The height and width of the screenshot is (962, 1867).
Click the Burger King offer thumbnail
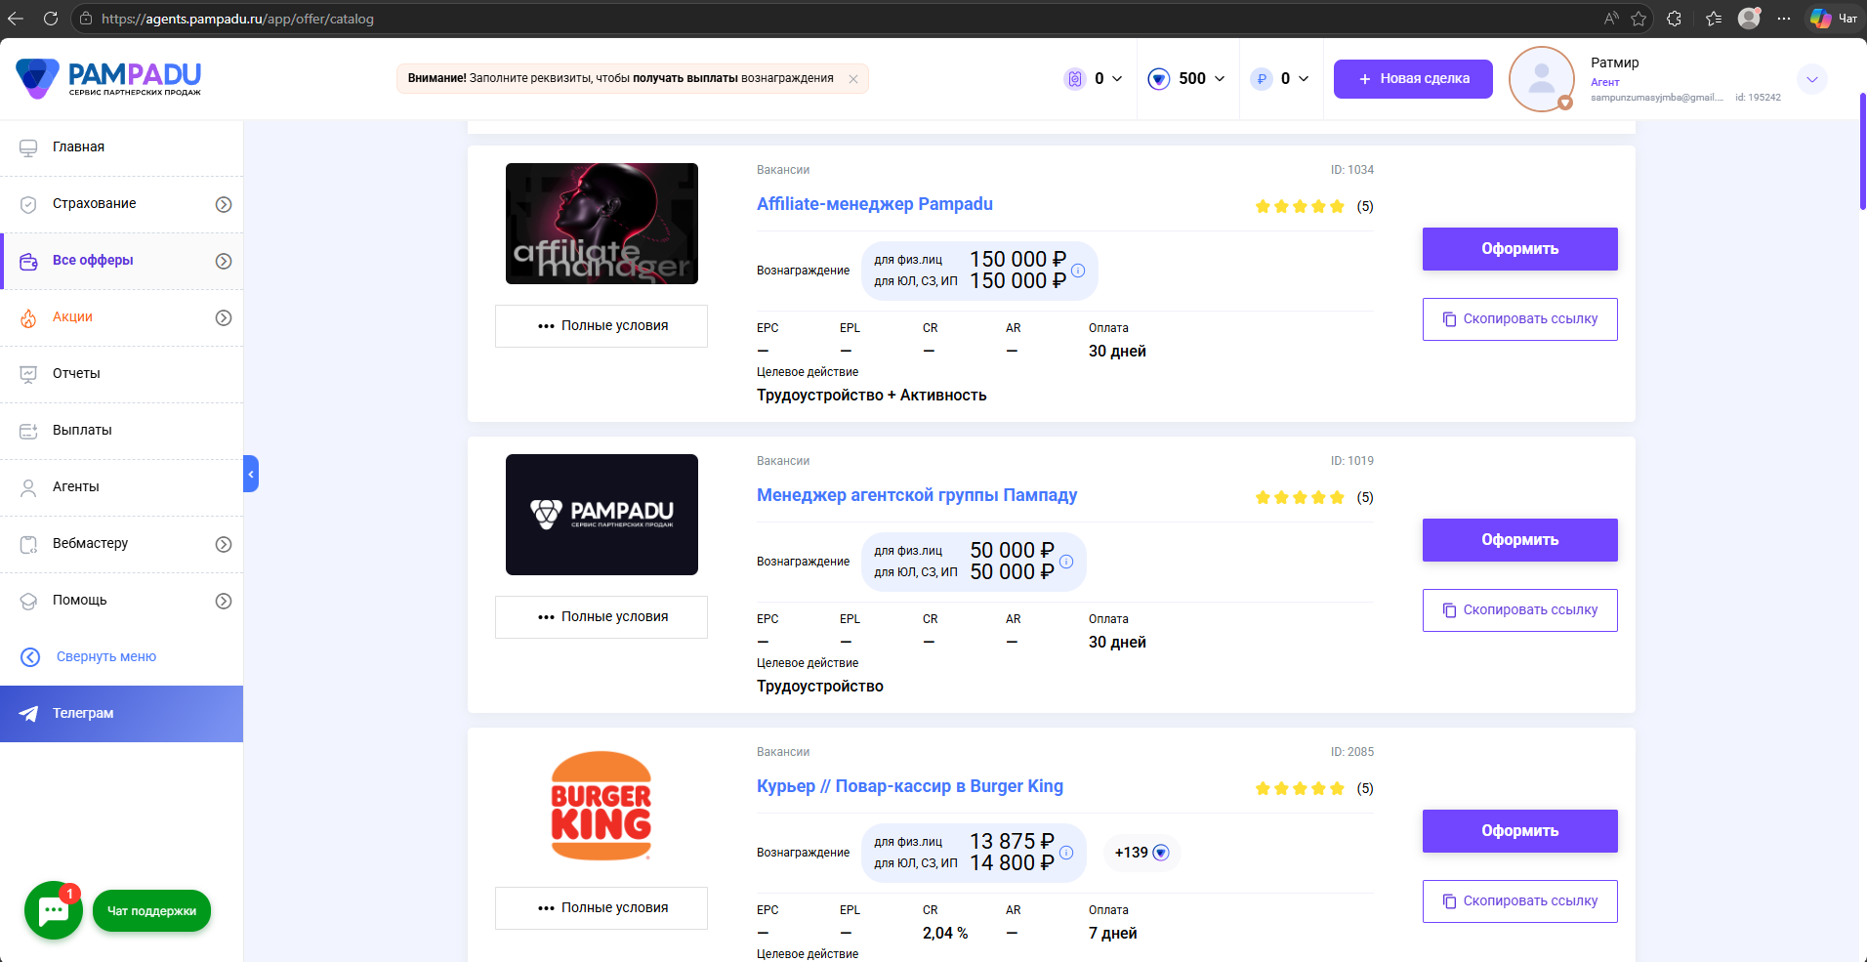602,806
